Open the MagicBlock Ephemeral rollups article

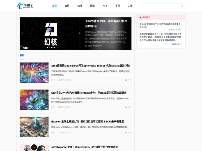coord(90,66)
